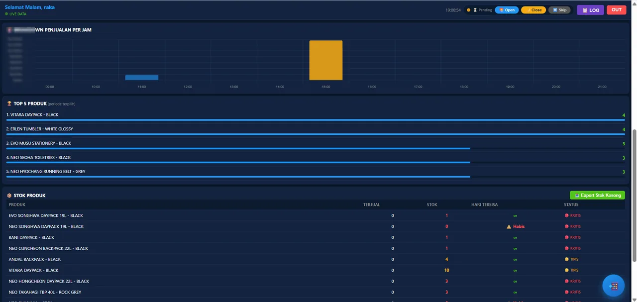This screenshot has height=302, width=637.
Task: Select the EVO SONGHWA DAYPACK 19L - BLACK row
Action: click(x=316, y=215)
